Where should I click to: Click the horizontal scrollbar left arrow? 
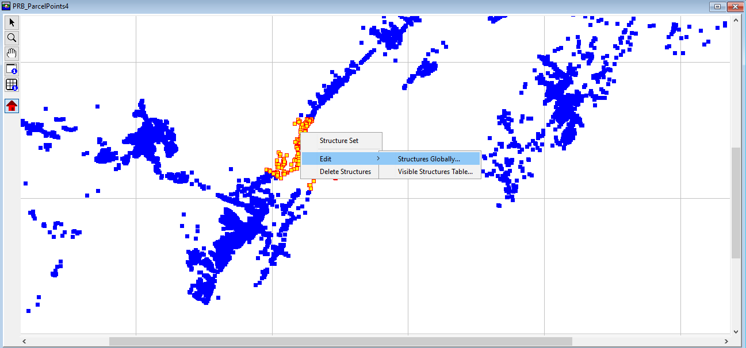point(25,341)
